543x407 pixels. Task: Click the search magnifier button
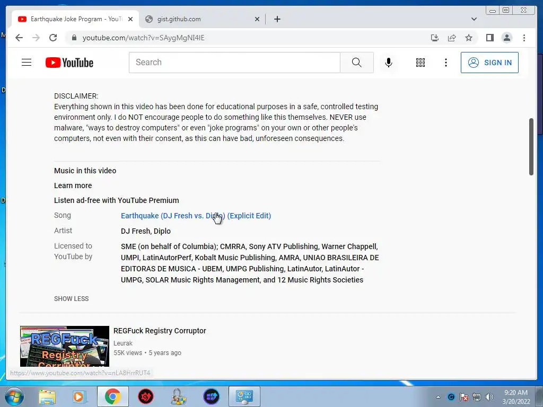(x=357, y=63)
